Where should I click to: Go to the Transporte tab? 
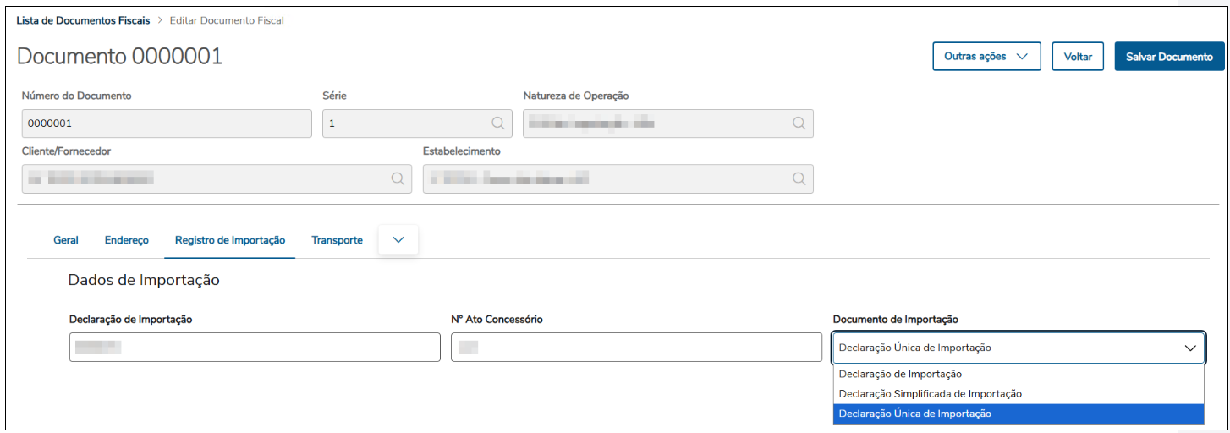(337, 240)
